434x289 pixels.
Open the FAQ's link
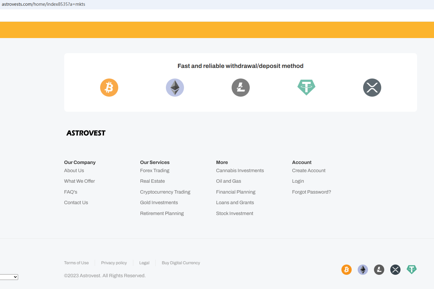[x=71, y=192]
